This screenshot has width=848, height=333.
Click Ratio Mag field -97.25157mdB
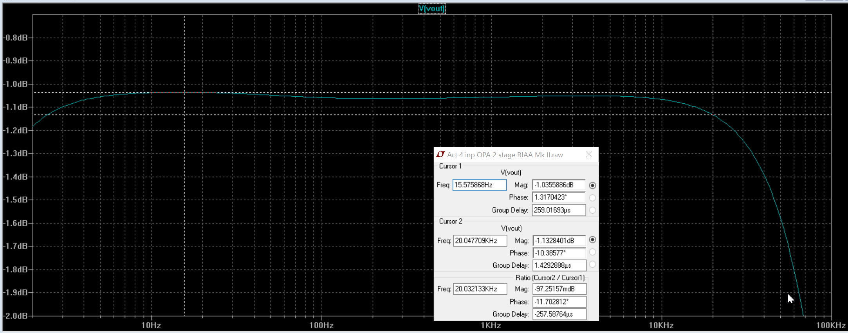(x=559, y=289)
